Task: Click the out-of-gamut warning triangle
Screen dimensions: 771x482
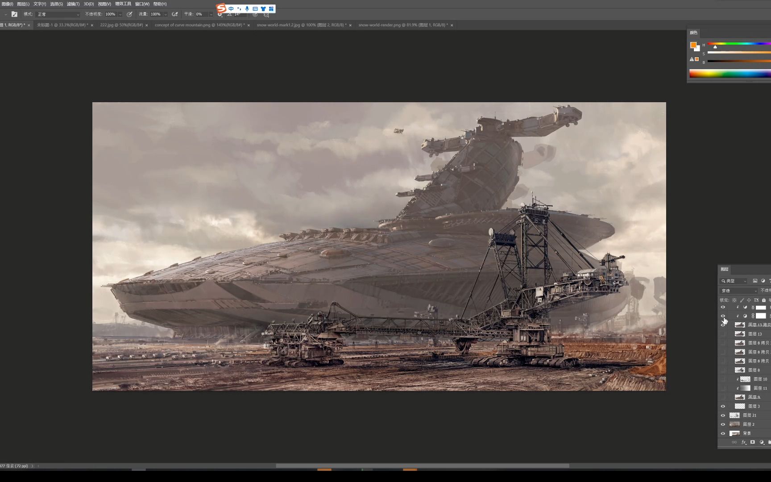Action: [692, 59]
